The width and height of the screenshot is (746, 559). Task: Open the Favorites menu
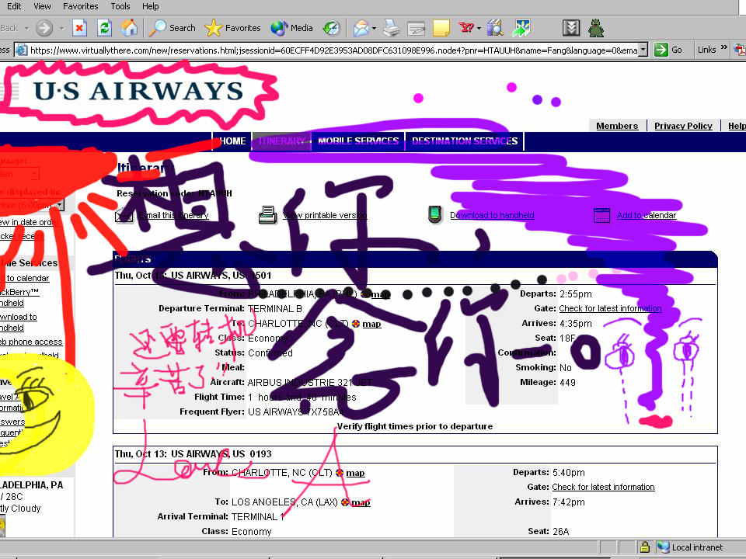(x=80, y=6)
